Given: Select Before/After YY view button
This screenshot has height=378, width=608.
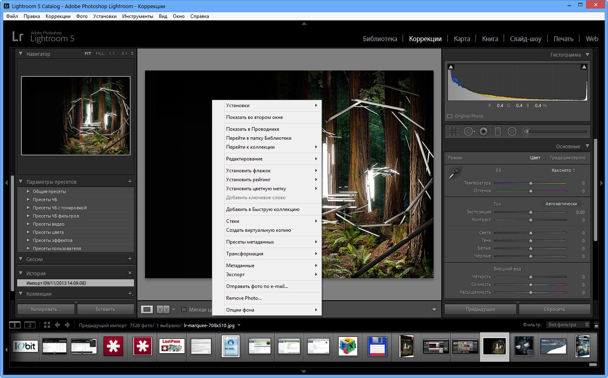Looking at the screenshot, I should [x=163, y=310].
